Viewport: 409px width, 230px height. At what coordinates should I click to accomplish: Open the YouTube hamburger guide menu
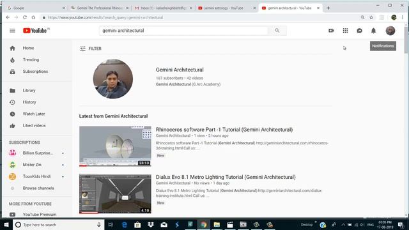[13, 31]
